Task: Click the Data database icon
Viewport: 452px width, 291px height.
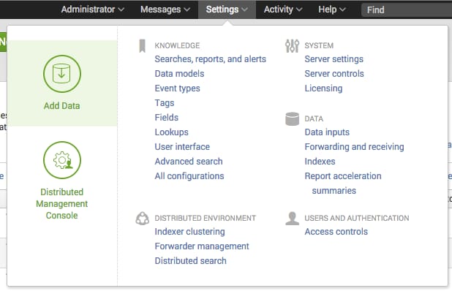Action: [292, 118]
